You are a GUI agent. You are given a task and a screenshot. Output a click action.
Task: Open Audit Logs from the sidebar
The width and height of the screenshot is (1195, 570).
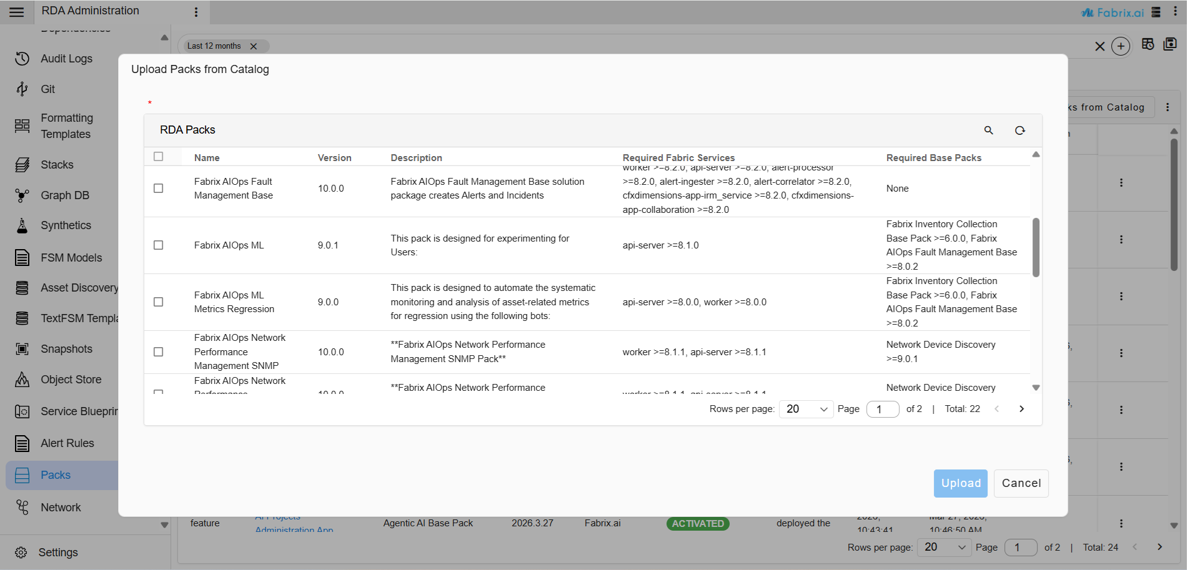(x=66, y=59)
